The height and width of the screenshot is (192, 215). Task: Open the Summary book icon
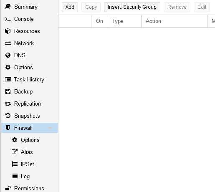click(x=8, y=7)
